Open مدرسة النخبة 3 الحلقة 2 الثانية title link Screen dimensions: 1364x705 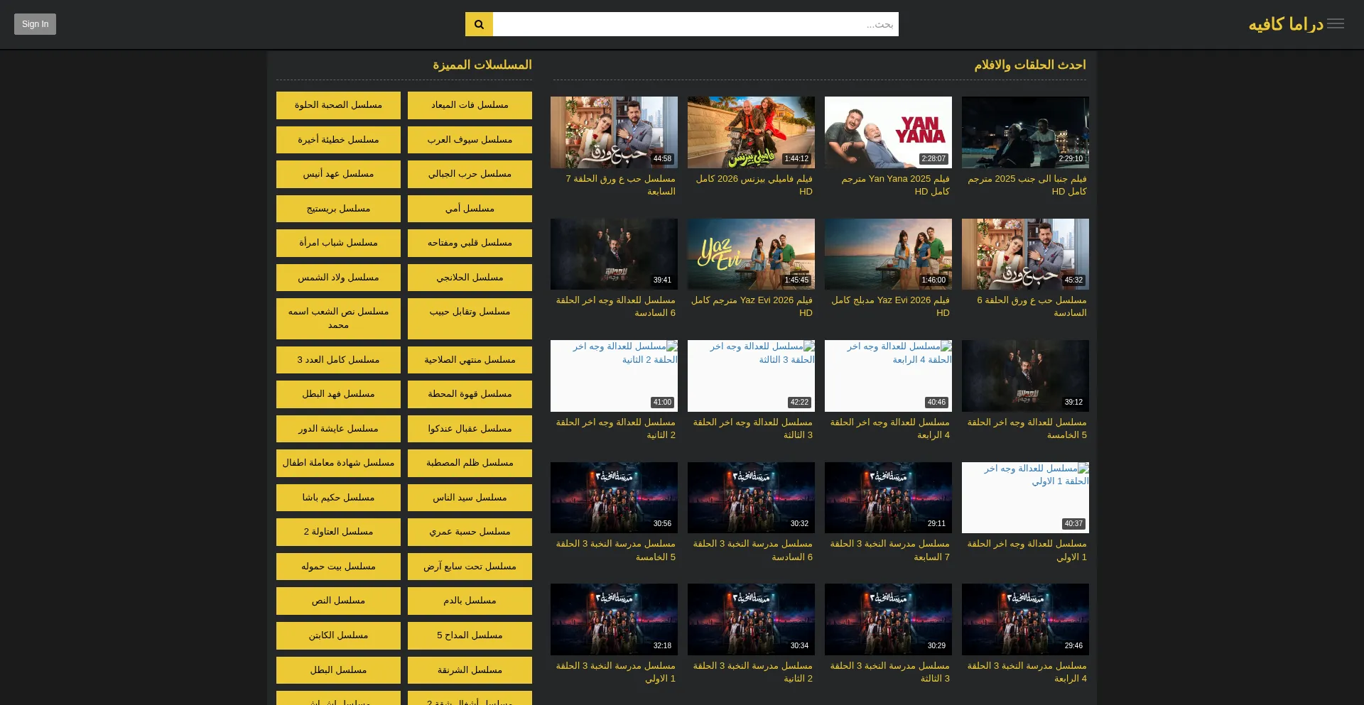pyautogui.click(x=752, y=672)
